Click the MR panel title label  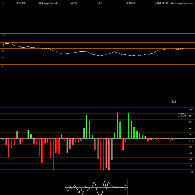click(x=174, y=101)
